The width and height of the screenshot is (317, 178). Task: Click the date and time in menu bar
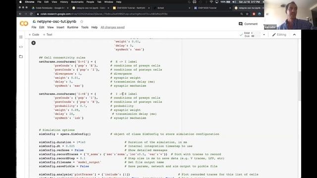click(x=249, y=2)
